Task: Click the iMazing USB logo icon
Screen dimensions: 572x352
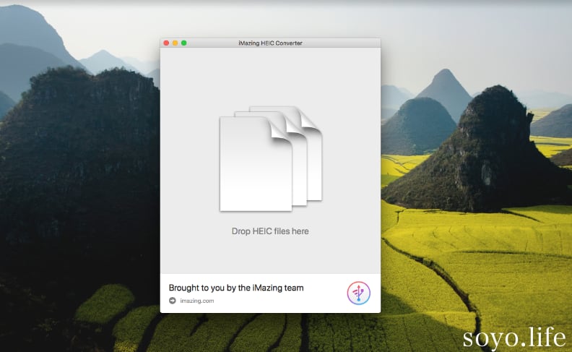Action: pos(359,293)
